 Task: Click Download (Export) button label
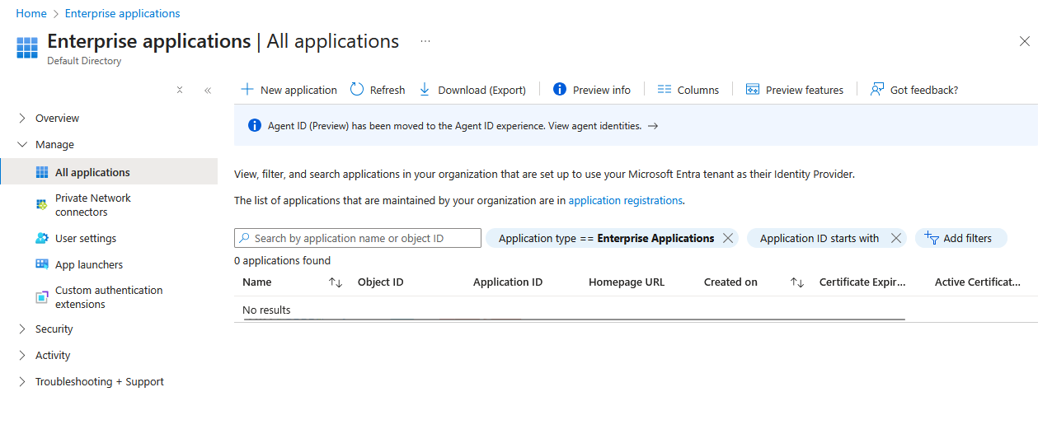(x=481, y=90)
